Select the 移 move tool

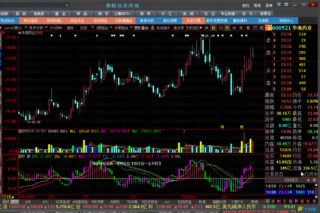click(241, 28)
